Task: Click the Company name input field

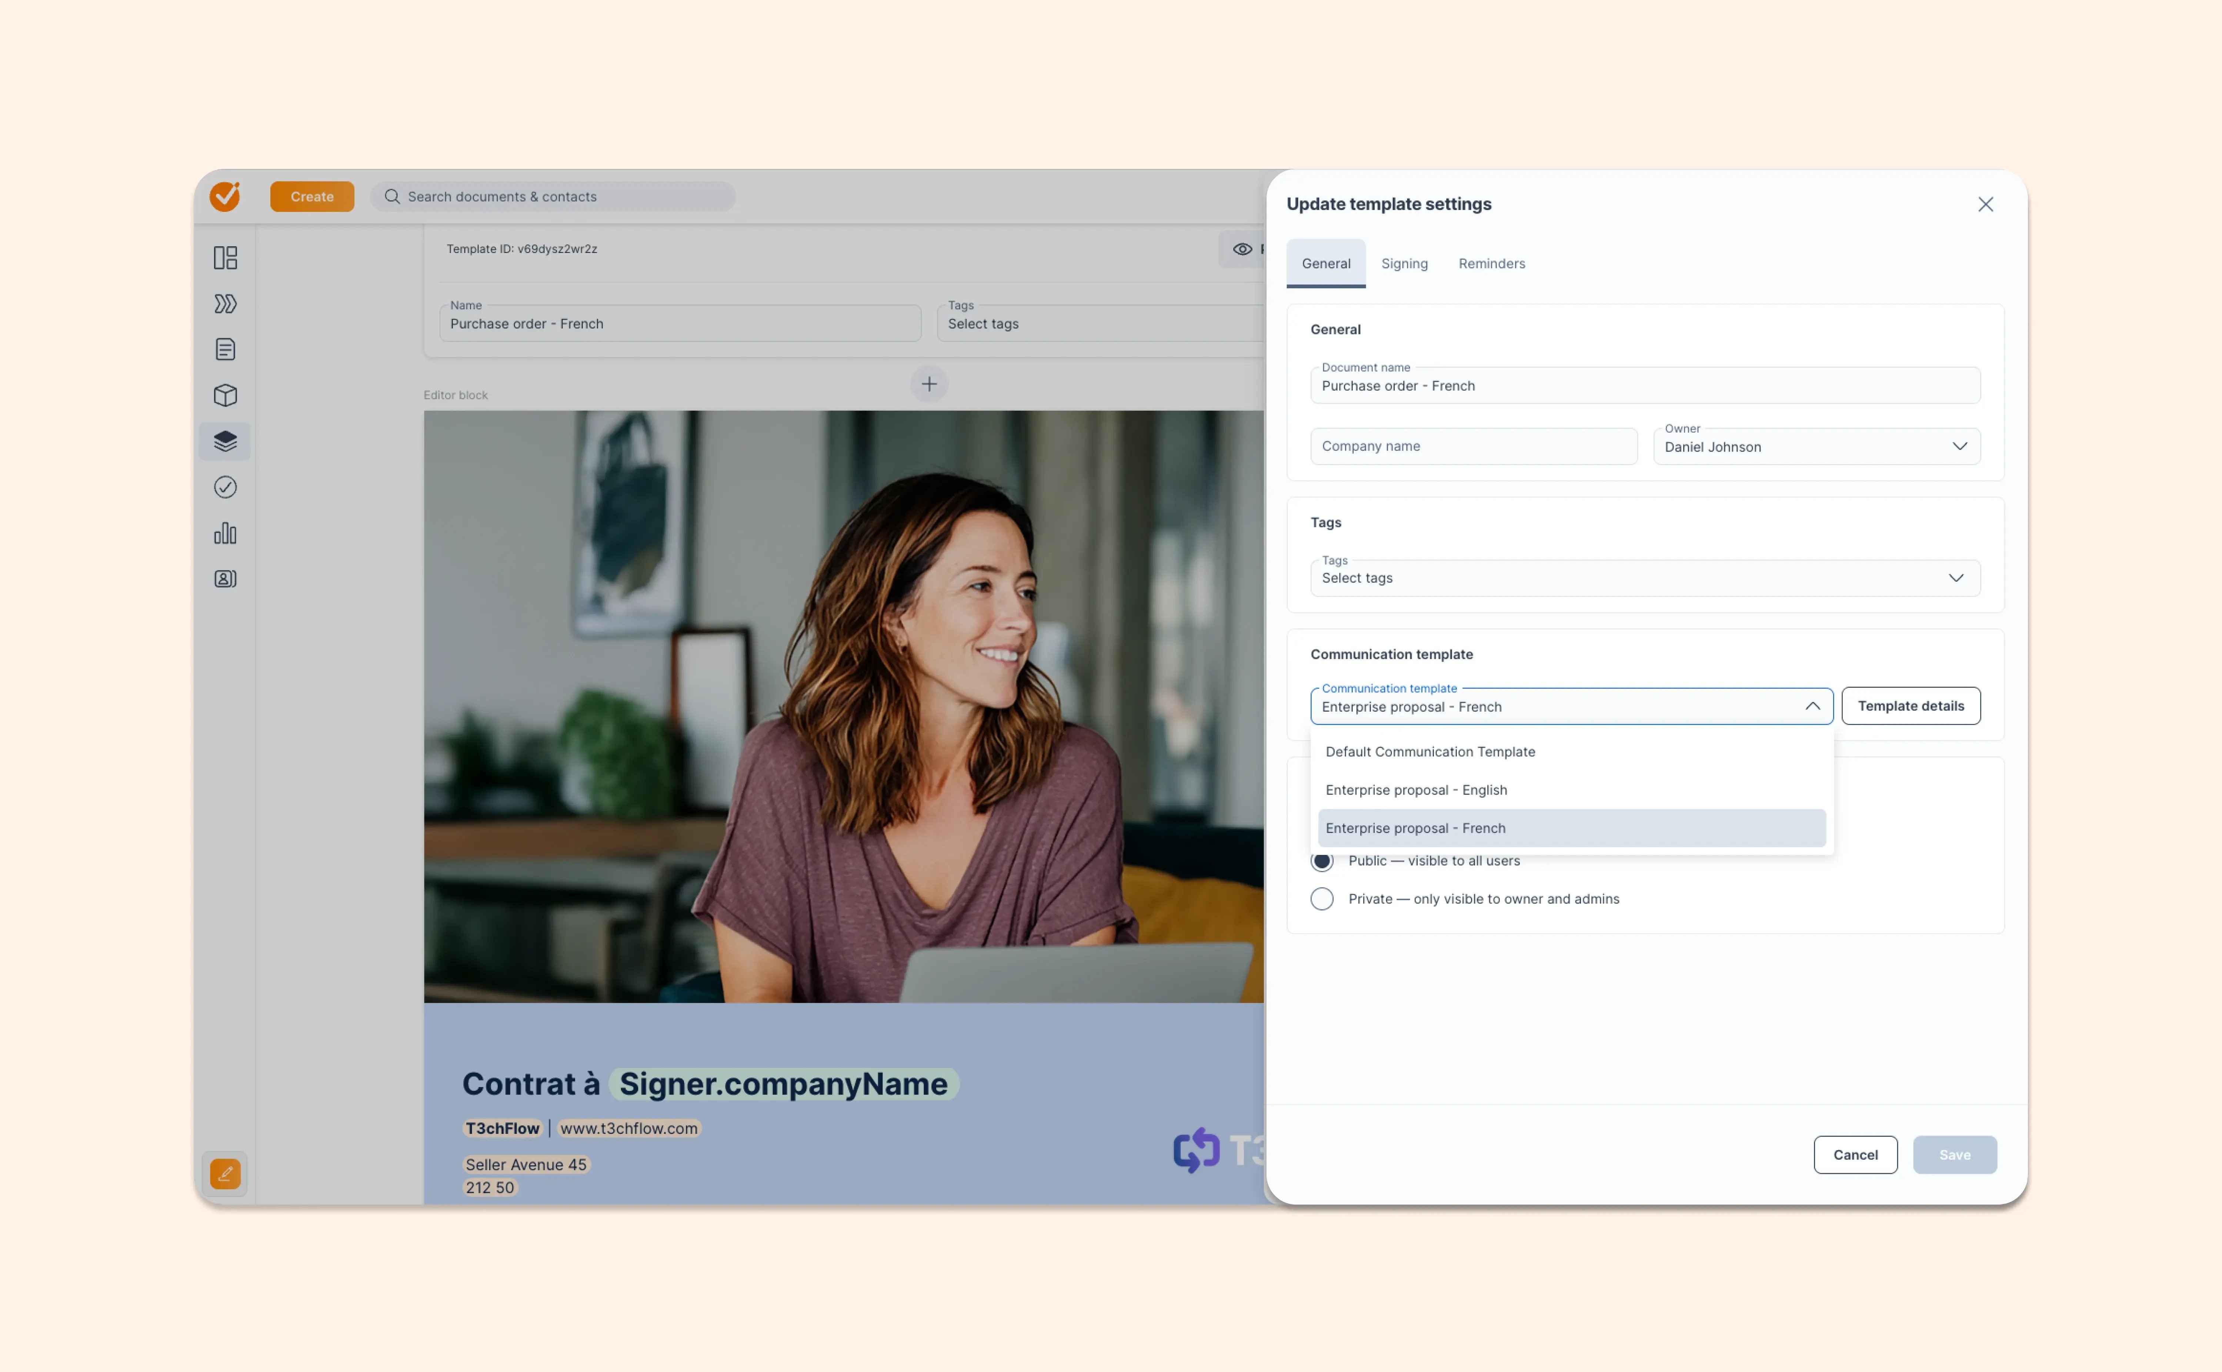Action: (1474, 446)
